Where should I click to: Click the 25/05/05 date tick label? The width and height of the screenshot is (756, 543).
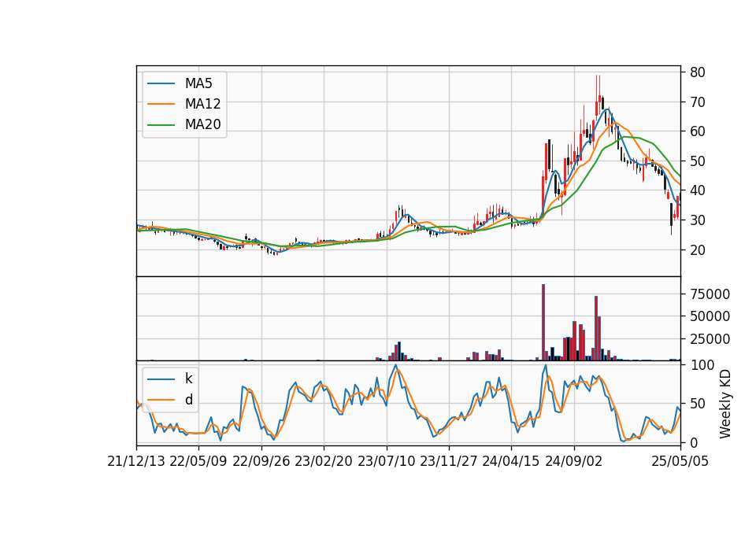click(x=680, y=461)
